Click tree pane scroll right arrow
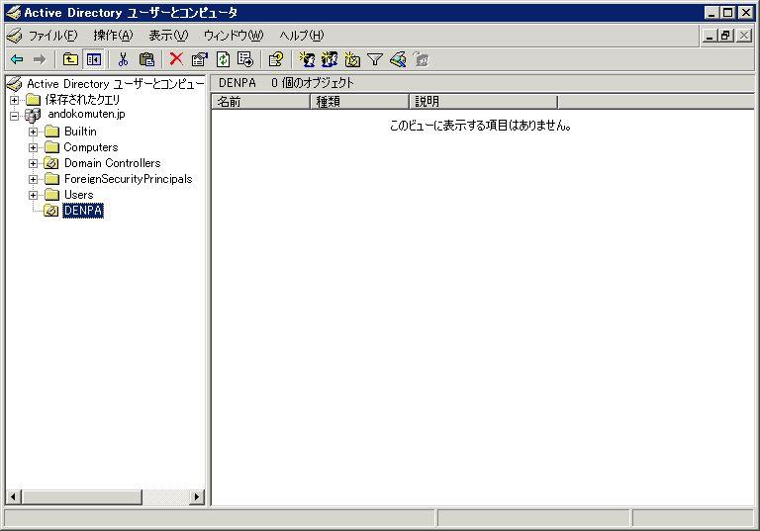Screen dimensions: 760x531 197,496
